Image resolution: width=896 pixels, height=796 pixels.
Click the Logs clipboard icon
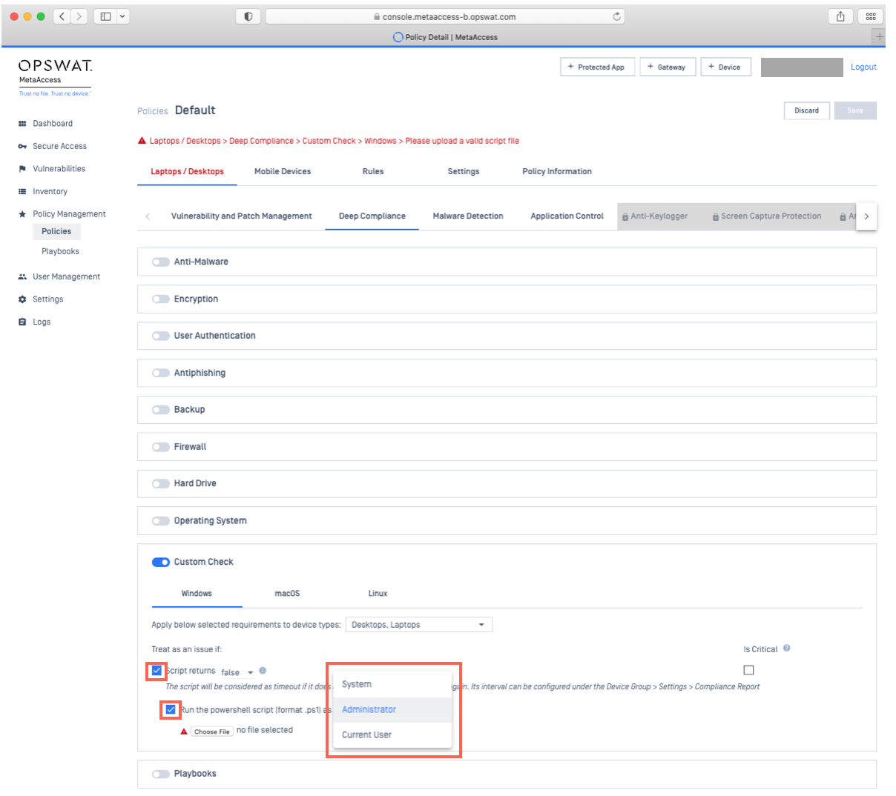coord(22,322)
